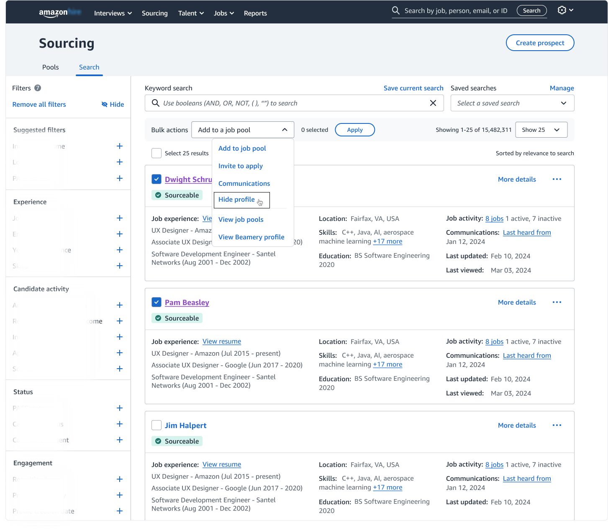Click the magnifier icon in top search bar
The image size is (608, 531).
(x=395, y=10)
